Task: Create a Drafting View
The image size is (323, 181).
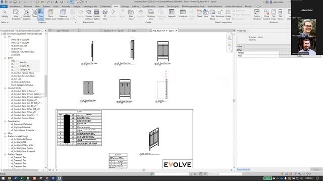Action: pyautogui.click(x=151, y=15)
